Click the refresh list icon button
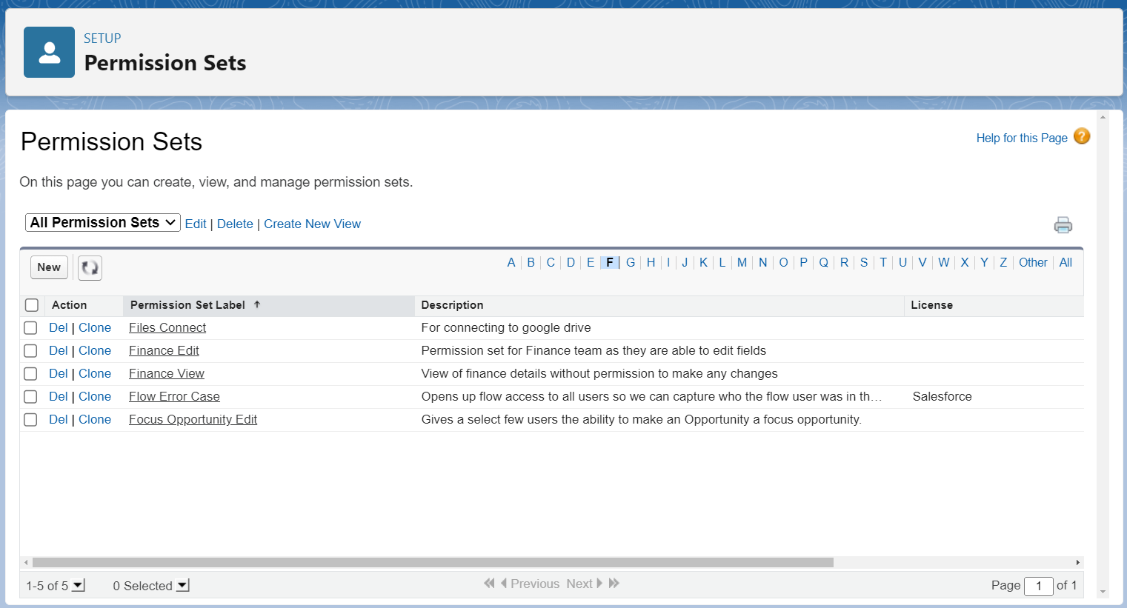This screenshot has width=1127, height=608. pos(90,267)
